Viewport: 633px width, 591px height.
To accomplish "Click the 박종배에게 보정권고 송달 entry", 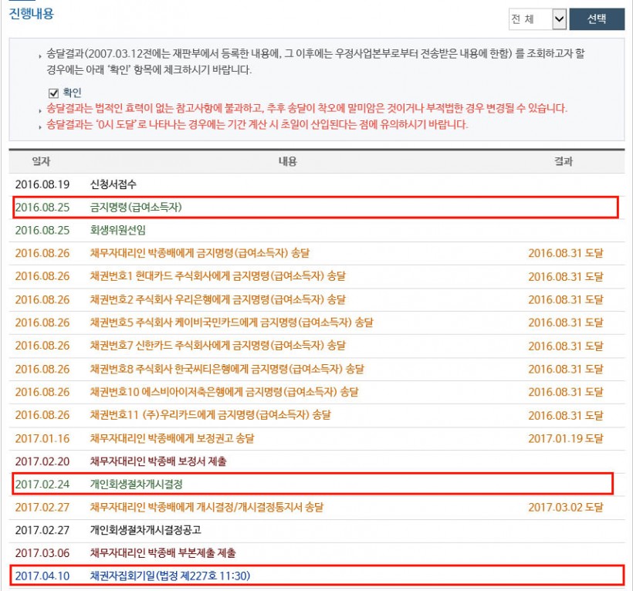I will coord(172,438).
